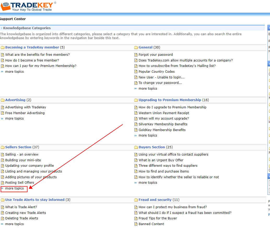Click document icon beside New User - Unable to login
Screen dimensions: 270x228
(x=136, y=77)
